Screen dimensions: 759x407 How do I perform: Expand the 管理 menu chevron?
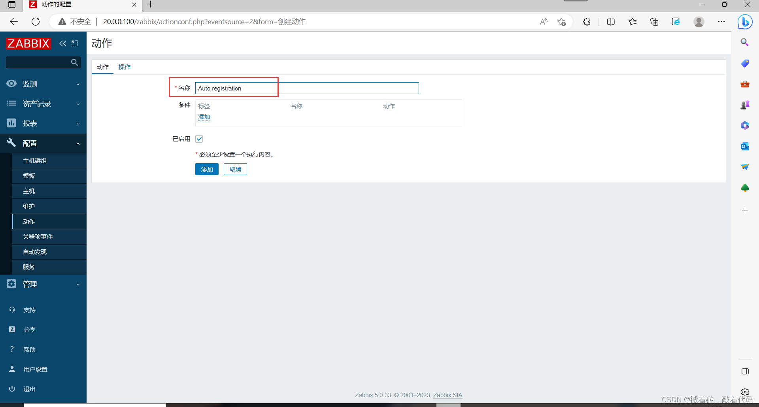tap(78, 285)
